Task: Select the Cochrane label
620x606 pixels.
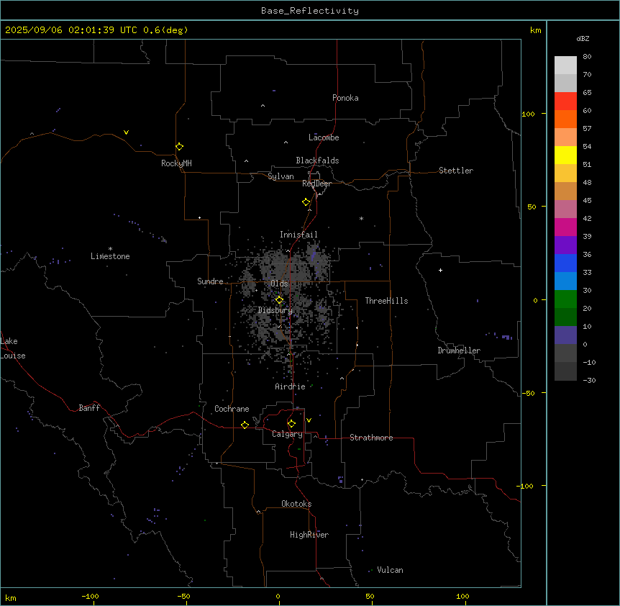Action: point(232,409)
